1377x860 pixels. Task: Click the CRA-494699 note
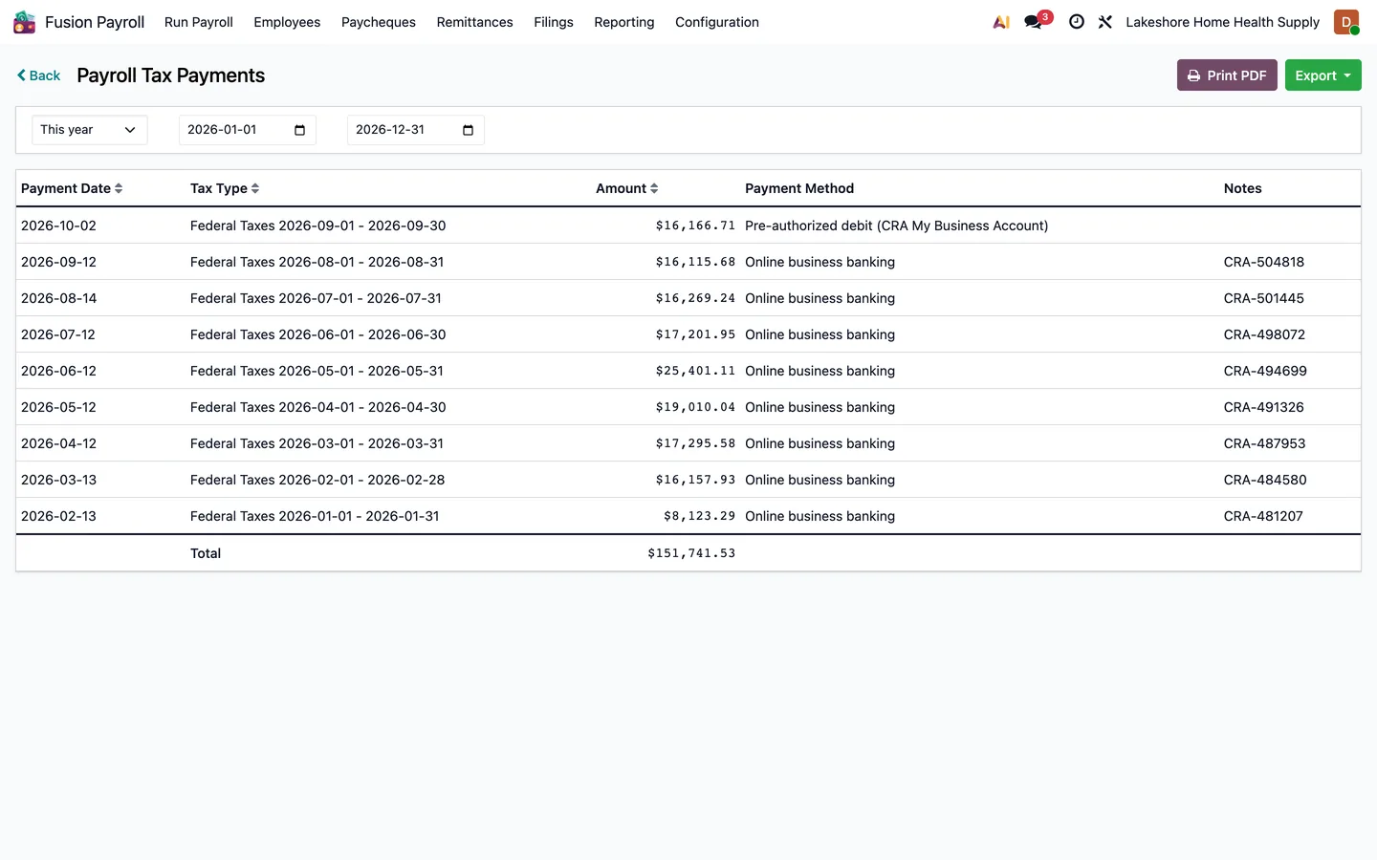[x=1265, y=371]
